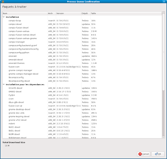Viewport: 167px width, 159px height.
Task: Select the PyQt4 dependency row
Action: [82, 95]
